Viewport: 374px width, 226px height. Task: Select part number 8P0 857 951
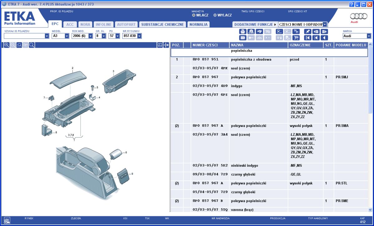click(205, 59)
